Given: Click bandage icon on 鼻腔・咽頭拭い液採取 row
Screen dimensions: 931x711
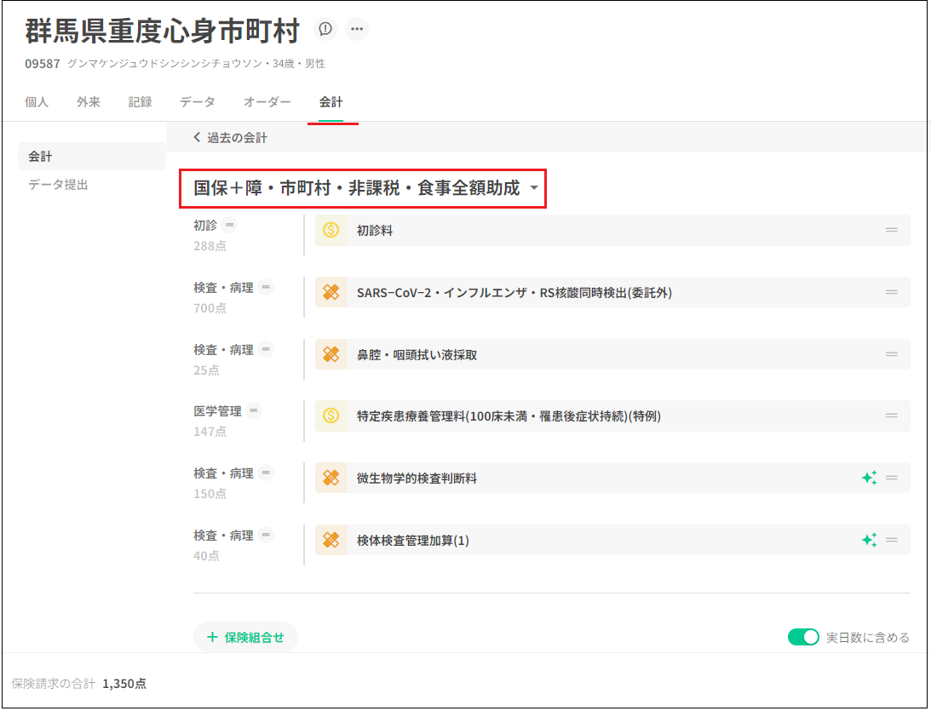Looking at the screenshot, I should click(x=331, y=355).
